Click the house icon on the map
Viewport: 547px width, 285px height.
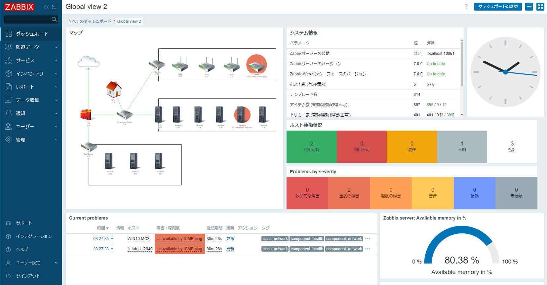[x=114, y=89]
